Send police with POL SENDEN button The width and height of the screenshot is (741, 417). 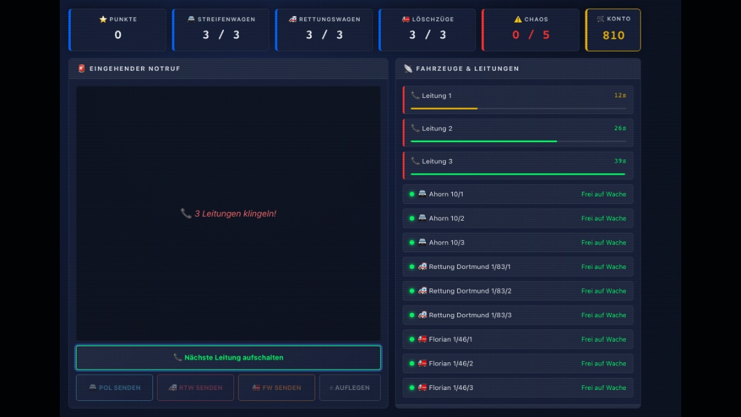[114, 387]
